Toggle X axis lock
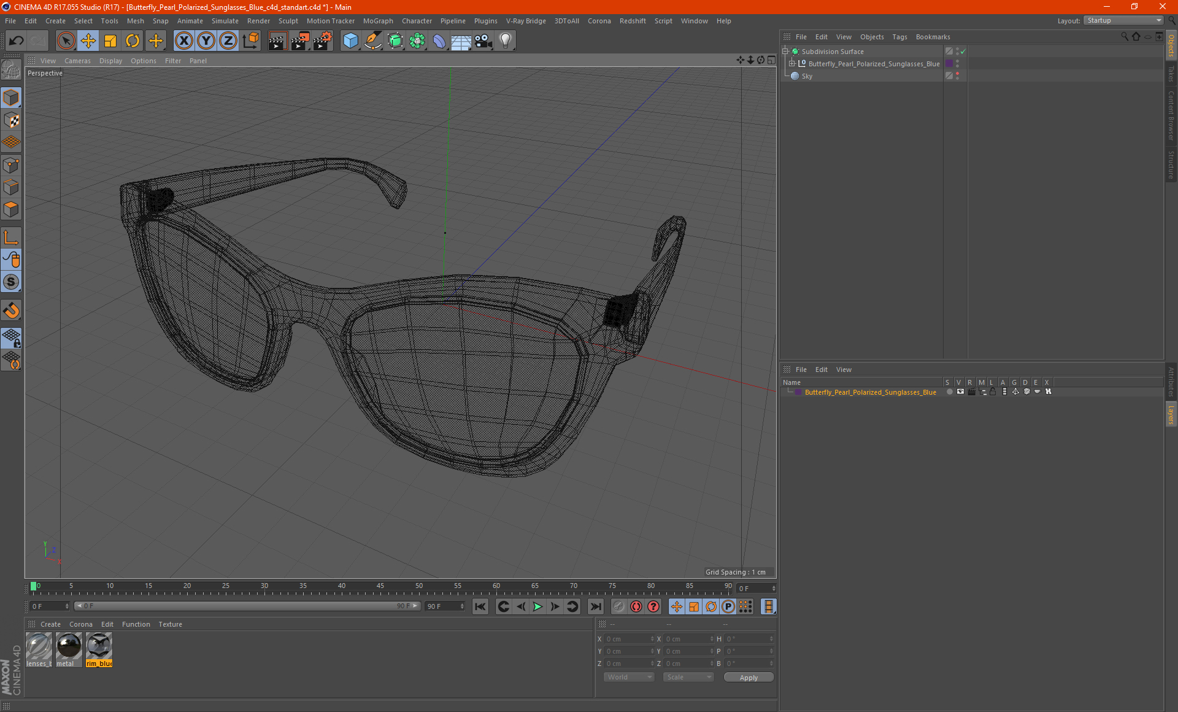Screen dimensions: 1178x712 183,41
